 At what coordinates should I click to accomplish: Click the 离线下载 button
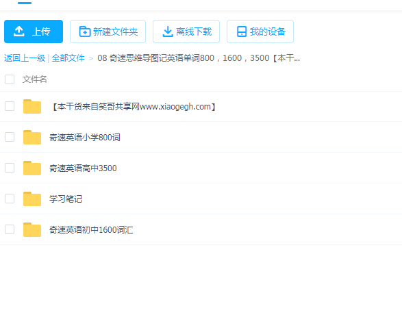[x=186, y=31]
